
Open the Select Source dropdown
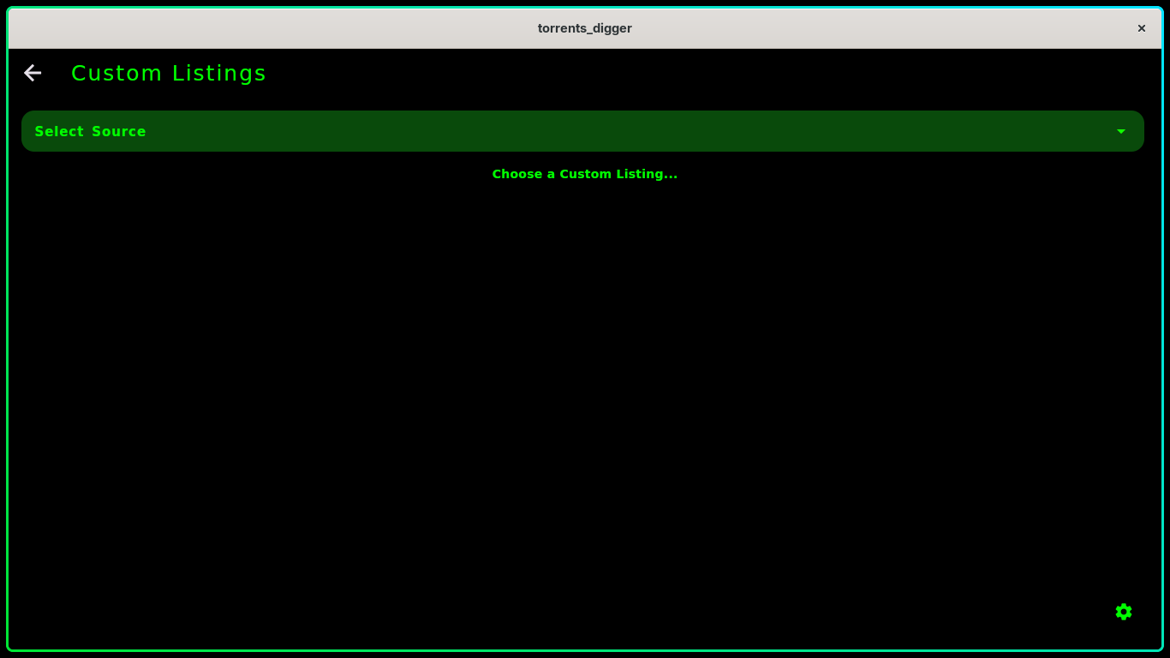tap(582, 131)
